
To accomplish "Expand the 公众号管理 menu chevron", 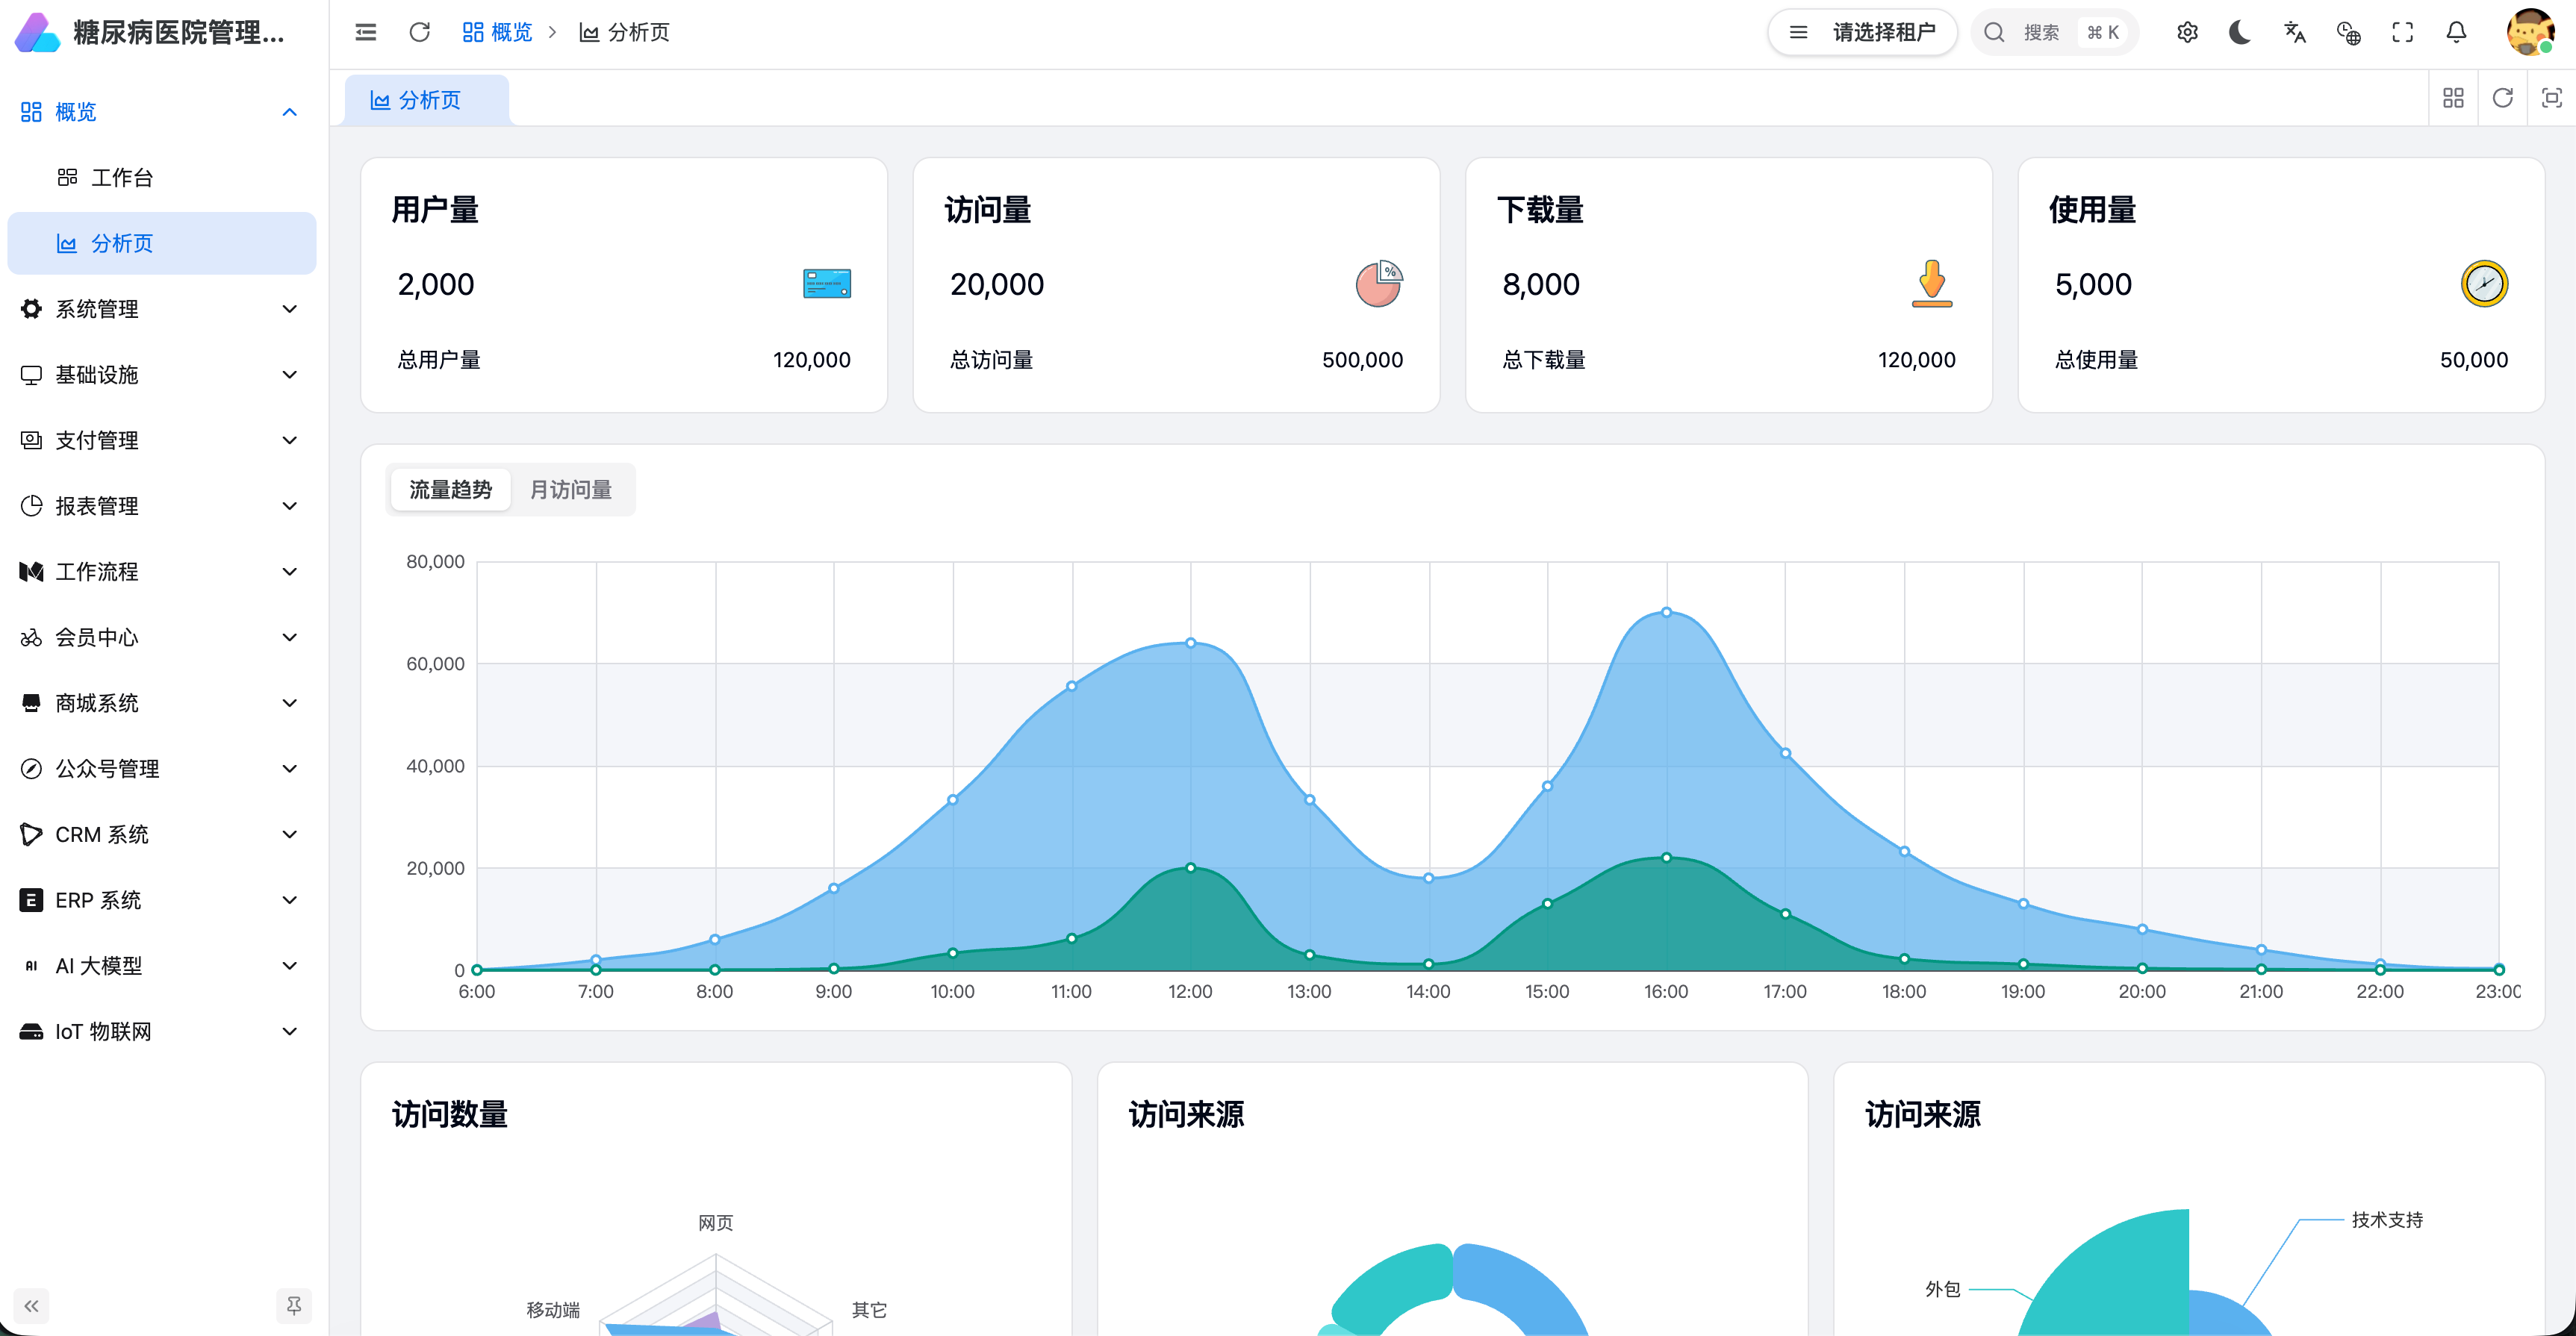I will point(290,769).
